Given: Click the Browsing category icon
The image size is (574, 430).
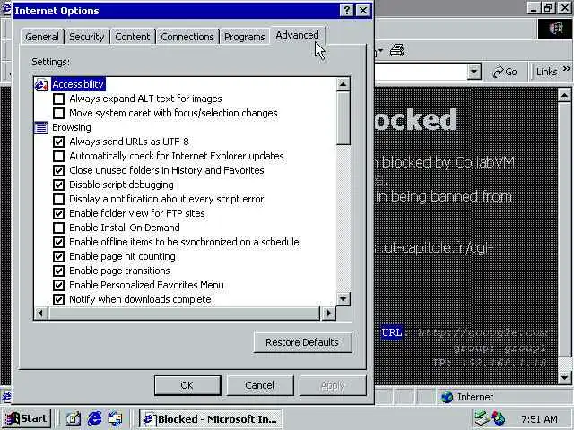Looking at the screenshot, I should pyautogui.click(x=41, y=127).
